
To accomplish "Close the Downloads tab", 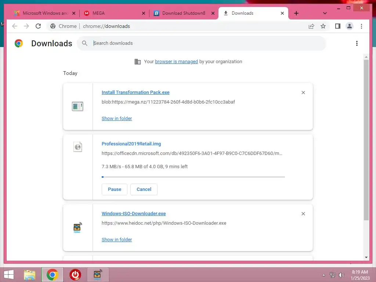I will [282, 13].
